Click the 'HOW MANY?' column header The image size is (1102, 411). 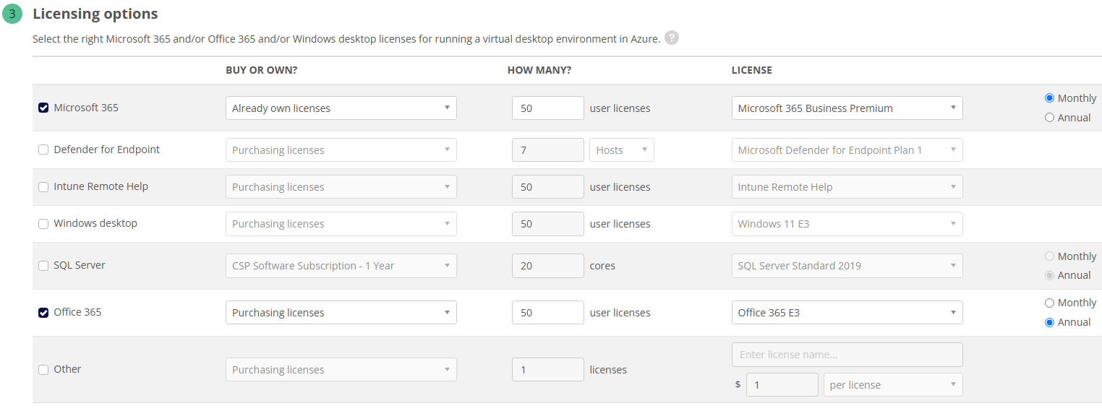point(539,70)
